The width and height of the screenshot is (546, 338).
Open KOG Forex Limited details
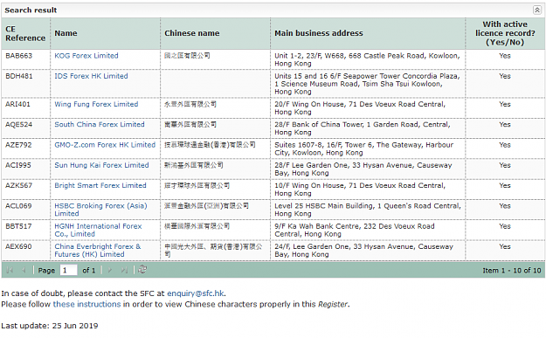pyautogui.click(x=86, y=56)
